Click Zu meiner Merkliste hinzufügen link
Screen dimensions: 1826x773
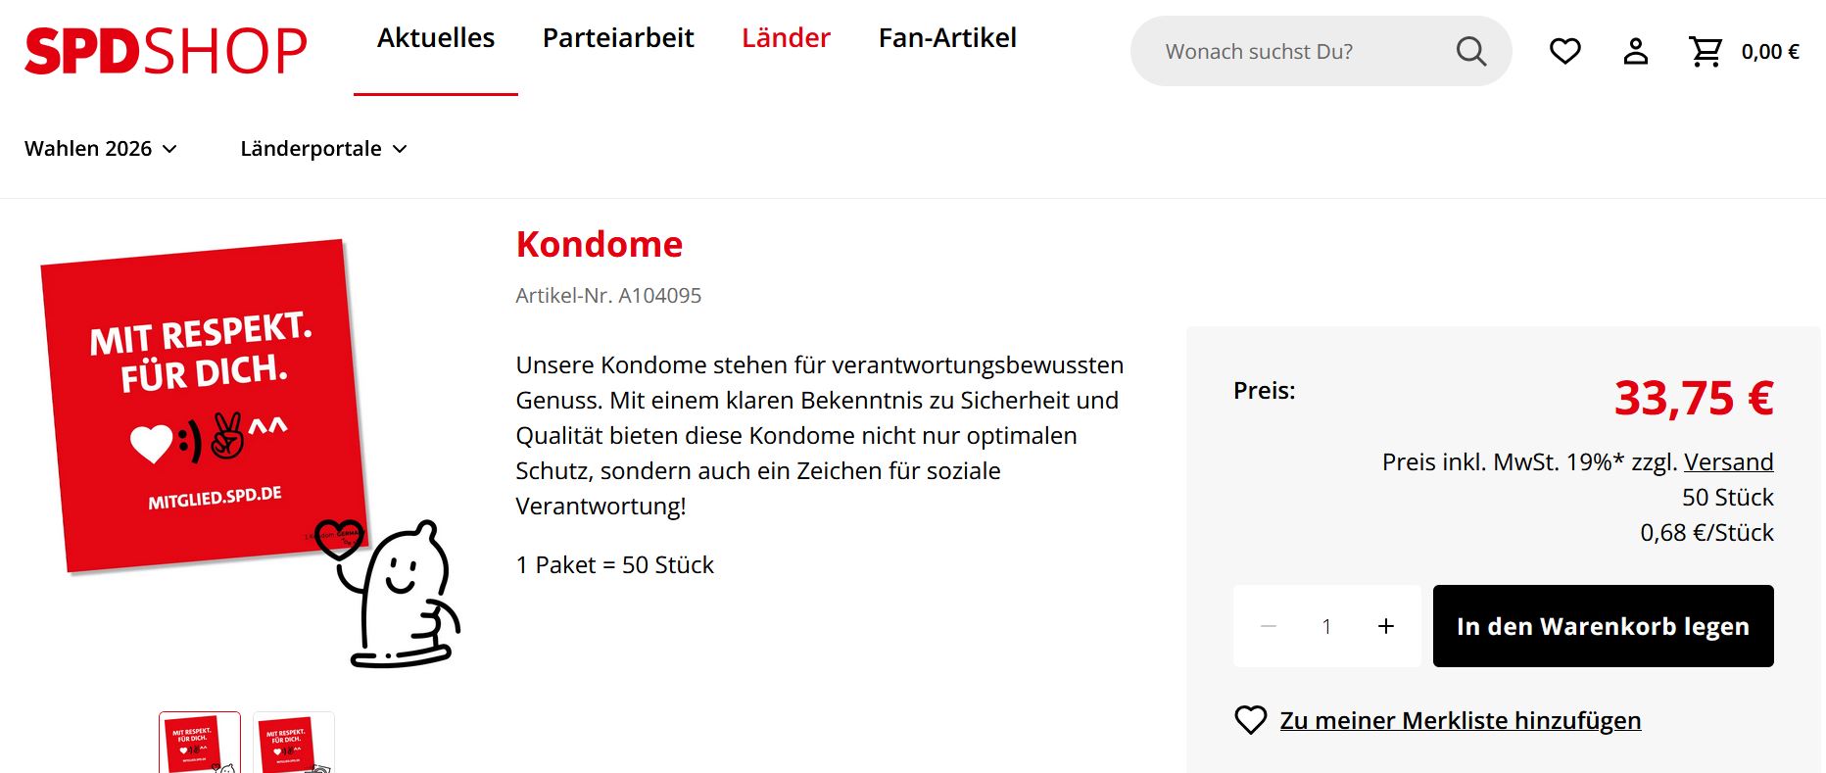coord(1460,720)
